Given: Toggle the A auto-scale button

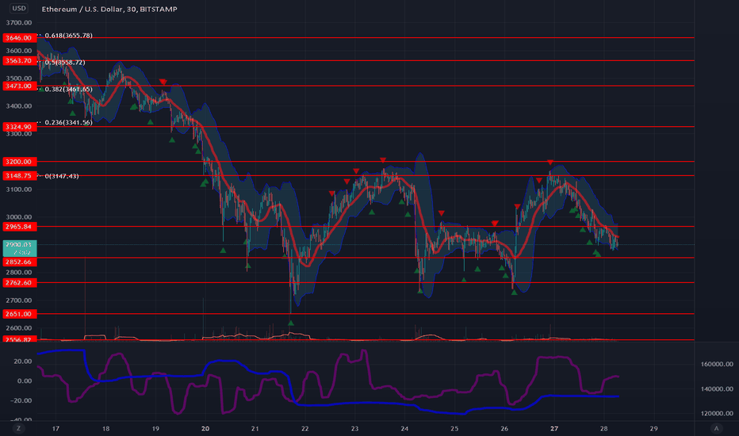Looking at the screenshot, I should pyautogui.click(x=716, y=428).
